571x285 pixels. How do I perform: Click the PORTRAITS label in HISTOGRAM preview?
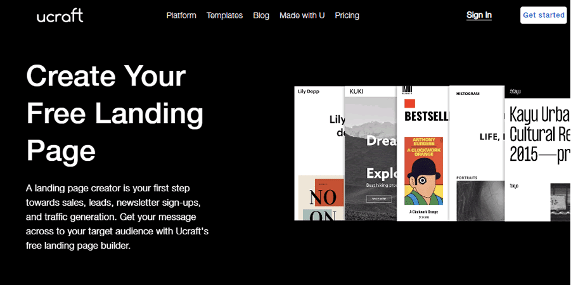pyautogui.click(x=467, y=177)
